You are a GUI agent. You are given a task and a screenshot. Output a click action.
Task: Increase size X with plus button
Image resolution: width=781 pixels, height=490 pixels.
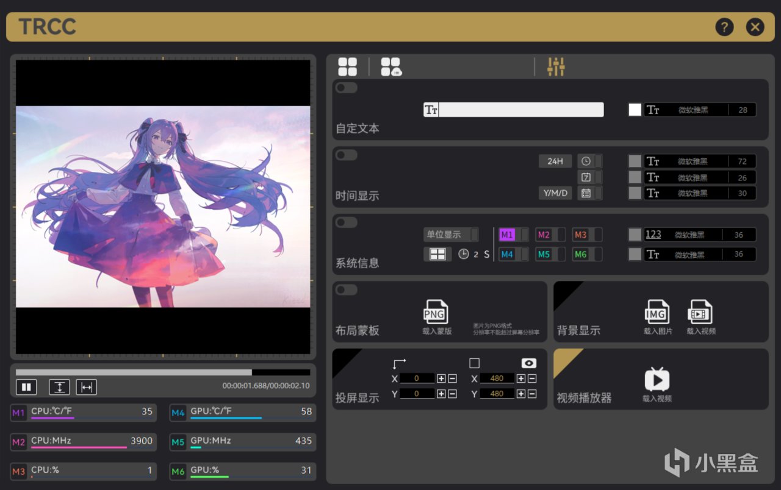tap(521, 378)
